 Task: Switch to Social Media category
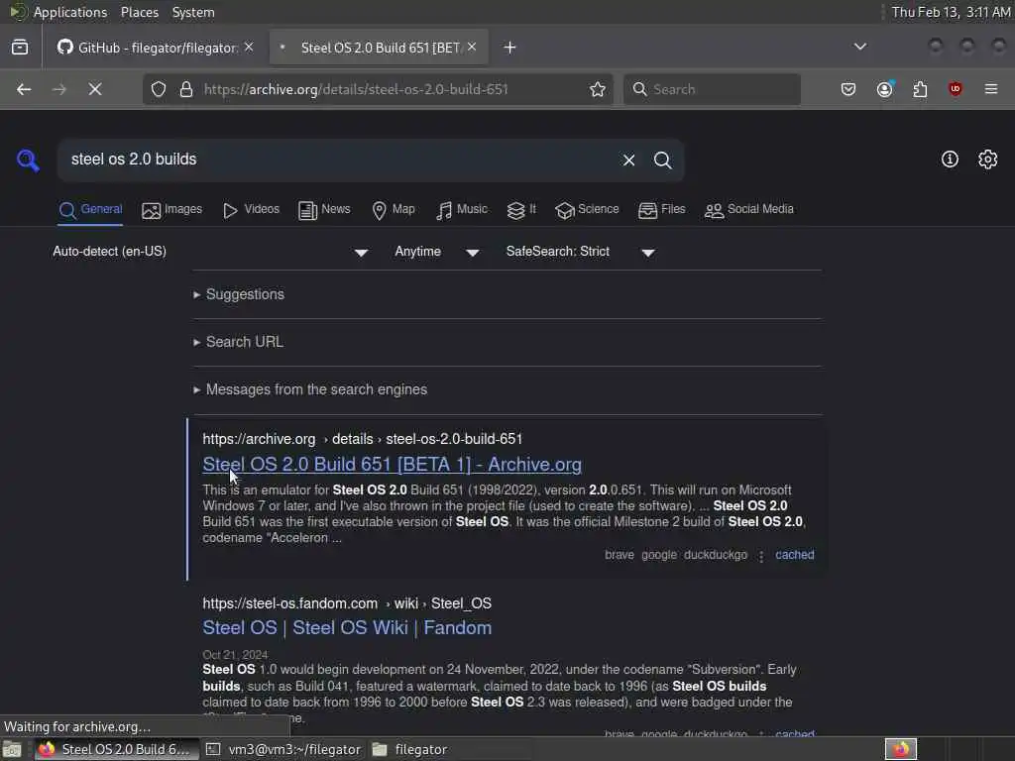749,210
